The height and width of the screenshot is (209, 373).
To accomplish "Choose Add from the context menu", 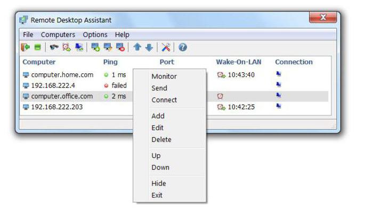I will coord(158,116).
